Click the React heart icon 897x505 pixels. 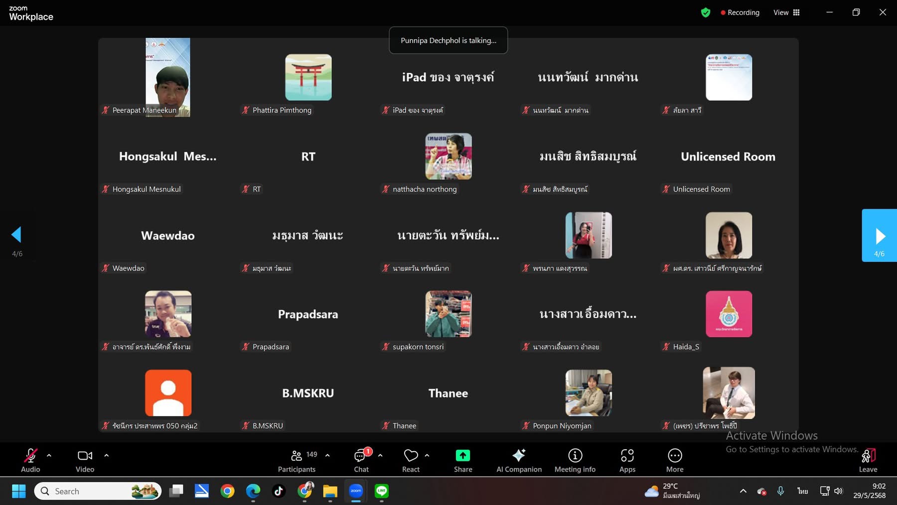(x=411, y=461)
